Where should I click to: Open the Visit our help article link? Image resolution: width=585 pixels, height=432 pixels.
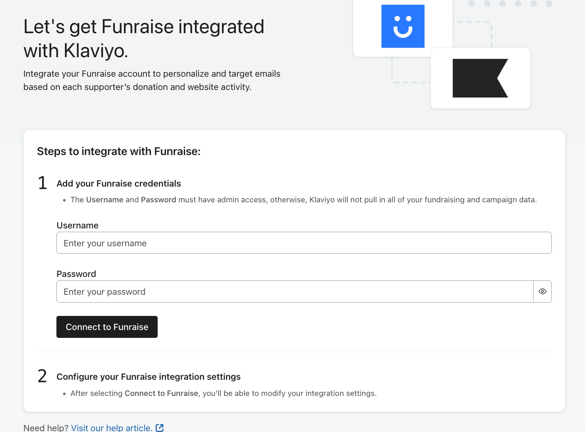(112, 428)
